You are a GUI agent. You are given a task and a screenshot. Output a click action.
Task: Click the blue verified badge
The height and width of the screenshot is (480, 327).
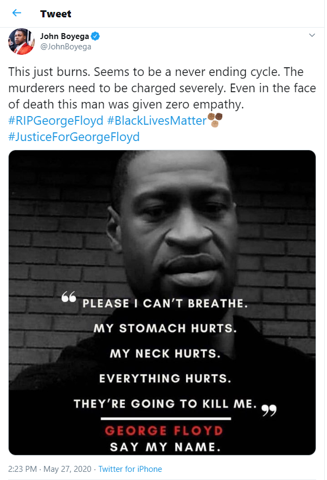(x=95, y=36)
